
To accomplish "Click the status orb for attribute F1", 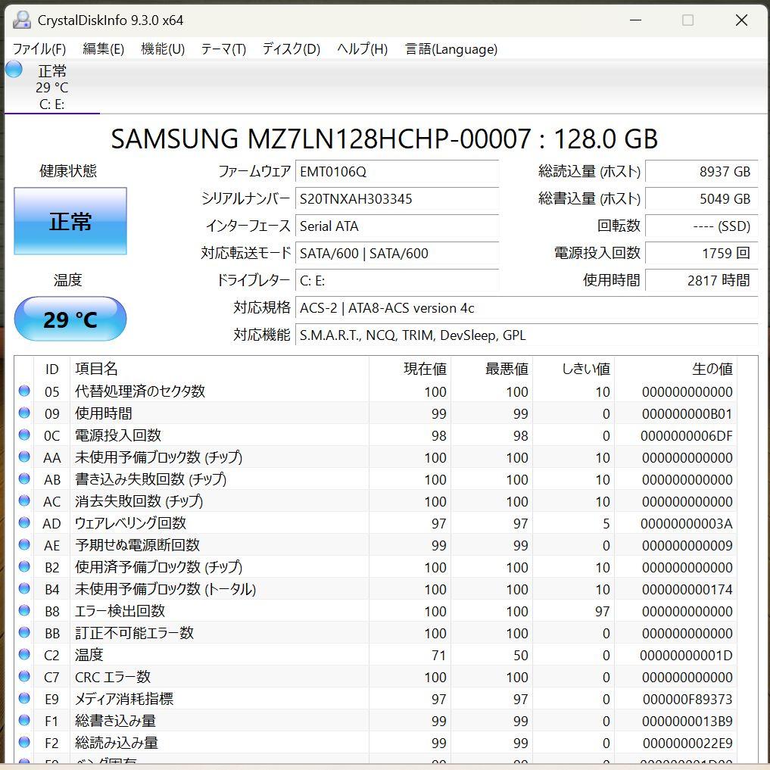I will point(24,720).
